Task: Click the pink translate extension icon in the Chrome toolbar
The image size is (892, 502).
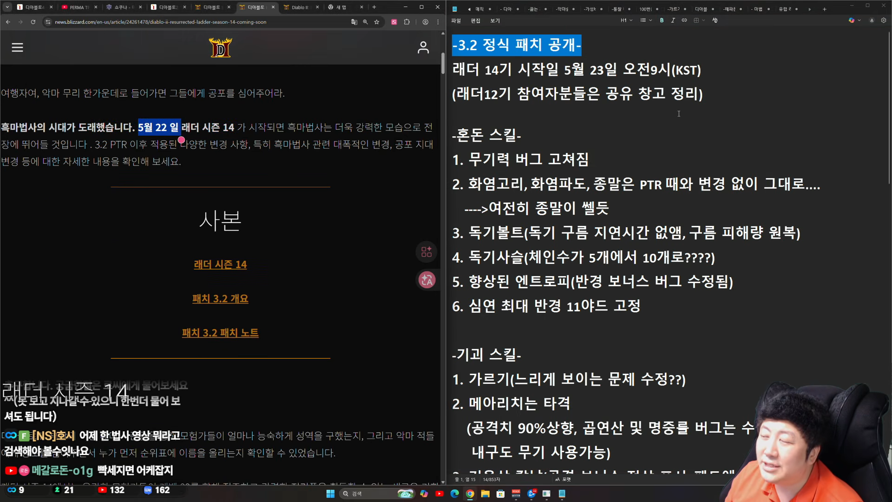Action: pyautogui.click(x=394, y=22)
